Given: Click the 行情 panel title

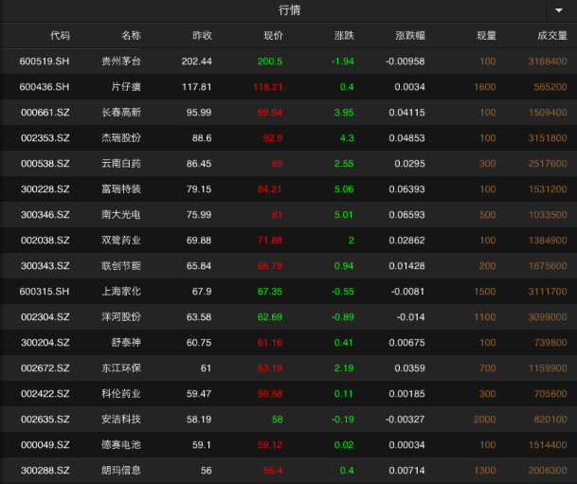Looking at the screenshot, I should [x=289, y=10].
